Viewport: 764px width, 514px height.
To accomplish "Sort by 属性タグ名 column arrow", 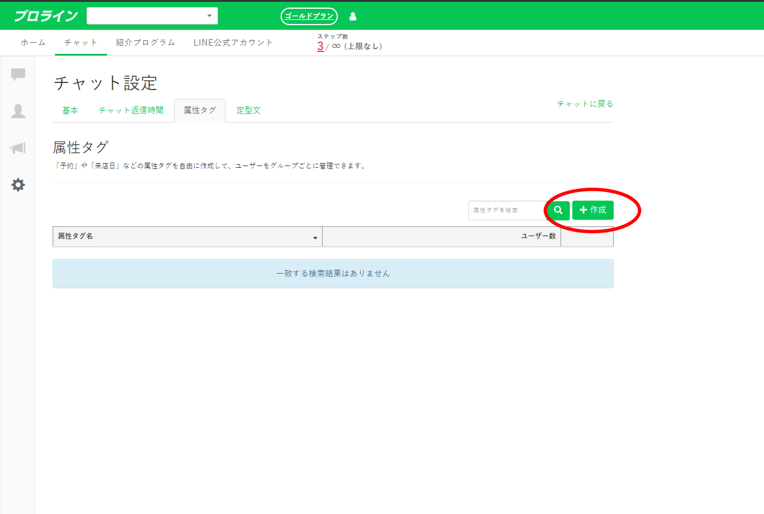I will click(315, 237).
